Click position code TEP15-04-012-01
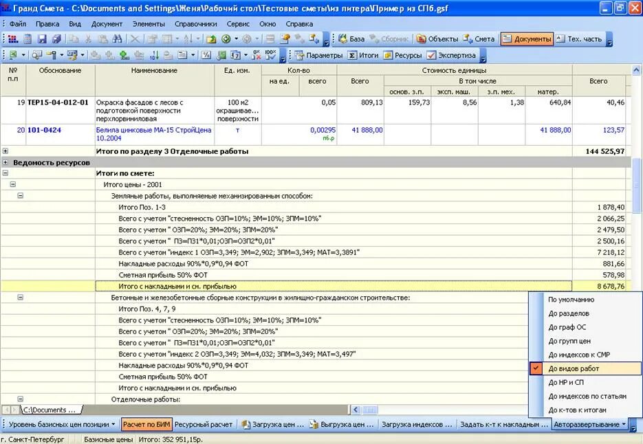This screenshot has height=444, width=643. click(x=58, y=102)
